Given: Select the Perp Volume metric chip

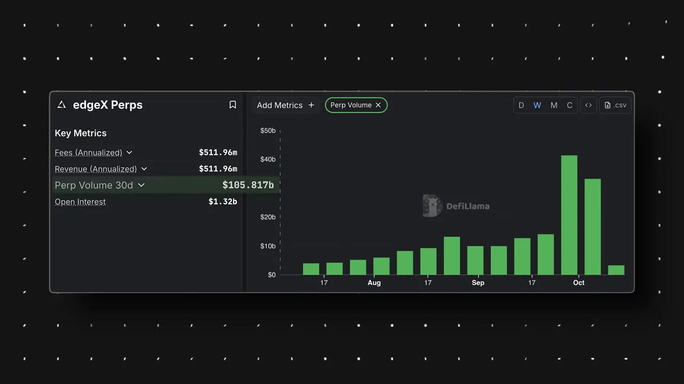Looking at the screenshot, I should 350,105.
